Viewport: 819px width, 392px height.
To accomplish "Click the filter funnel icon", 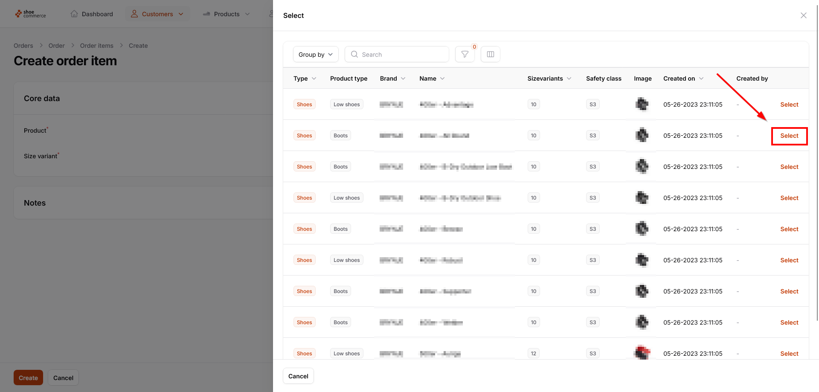I will [465, 54].
